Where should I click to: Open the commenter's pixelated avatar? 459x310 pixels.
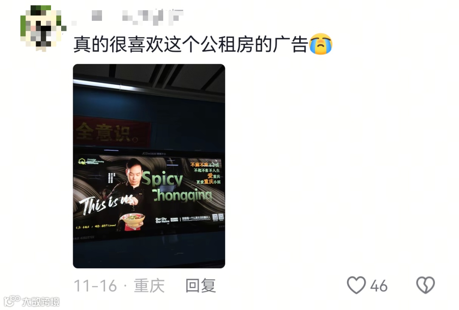click(43, 28)
